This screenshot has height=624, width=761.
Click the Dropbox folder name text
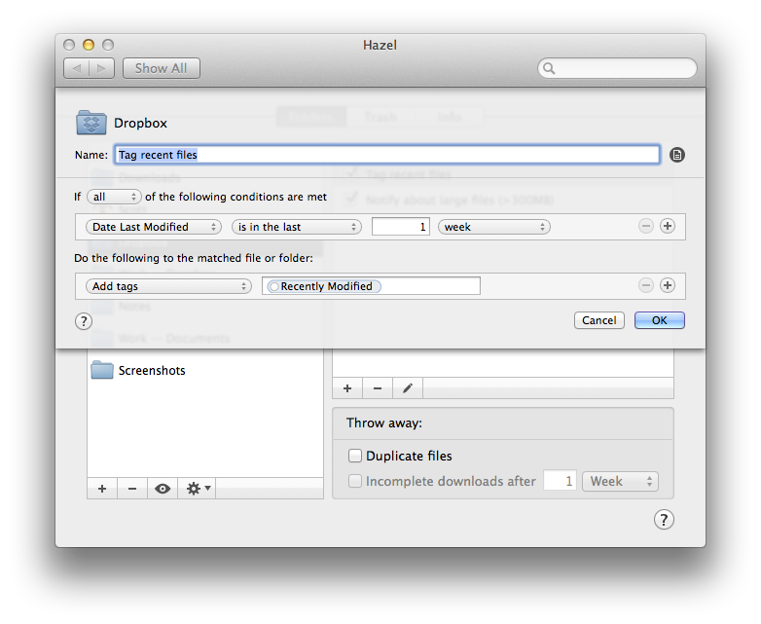click(x=140, y=123)
